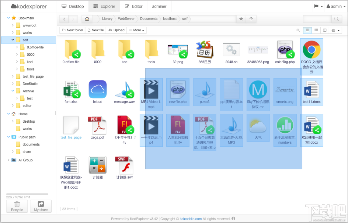Switch to the Explorer tab

pos(104,6)
